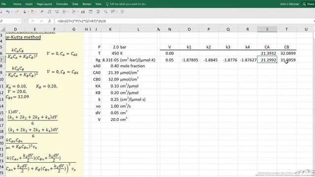315x177 pixels.
Task: Select column O header
Action: [x=189, y=29]
